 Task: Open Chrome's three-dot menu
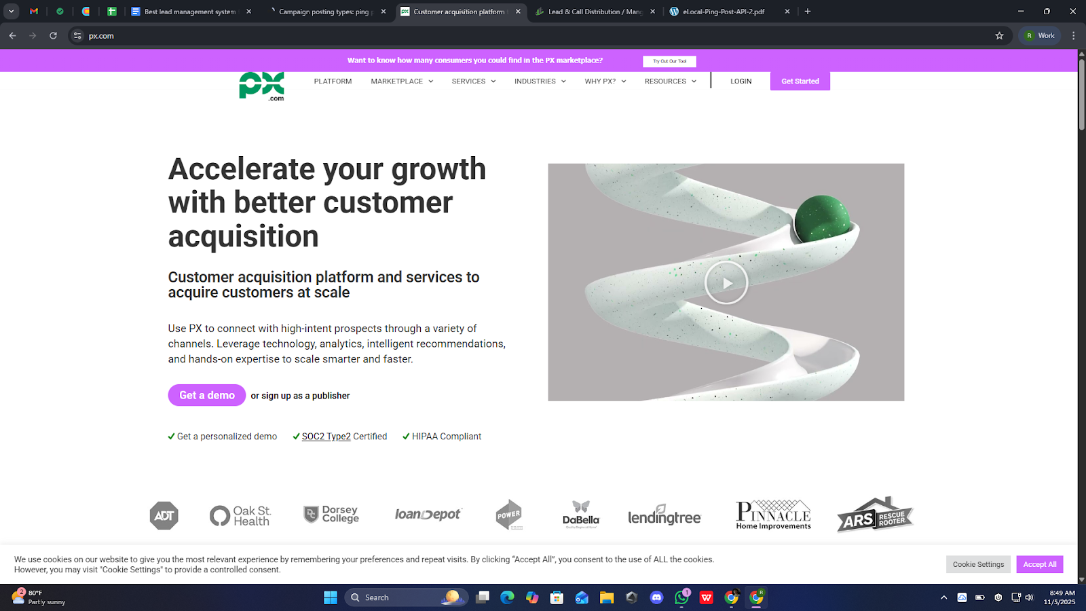tap(1073, 36)
